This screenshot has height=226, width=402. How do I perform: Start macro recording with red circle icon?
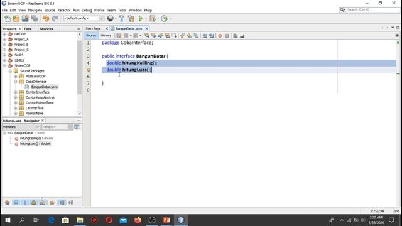220,36
